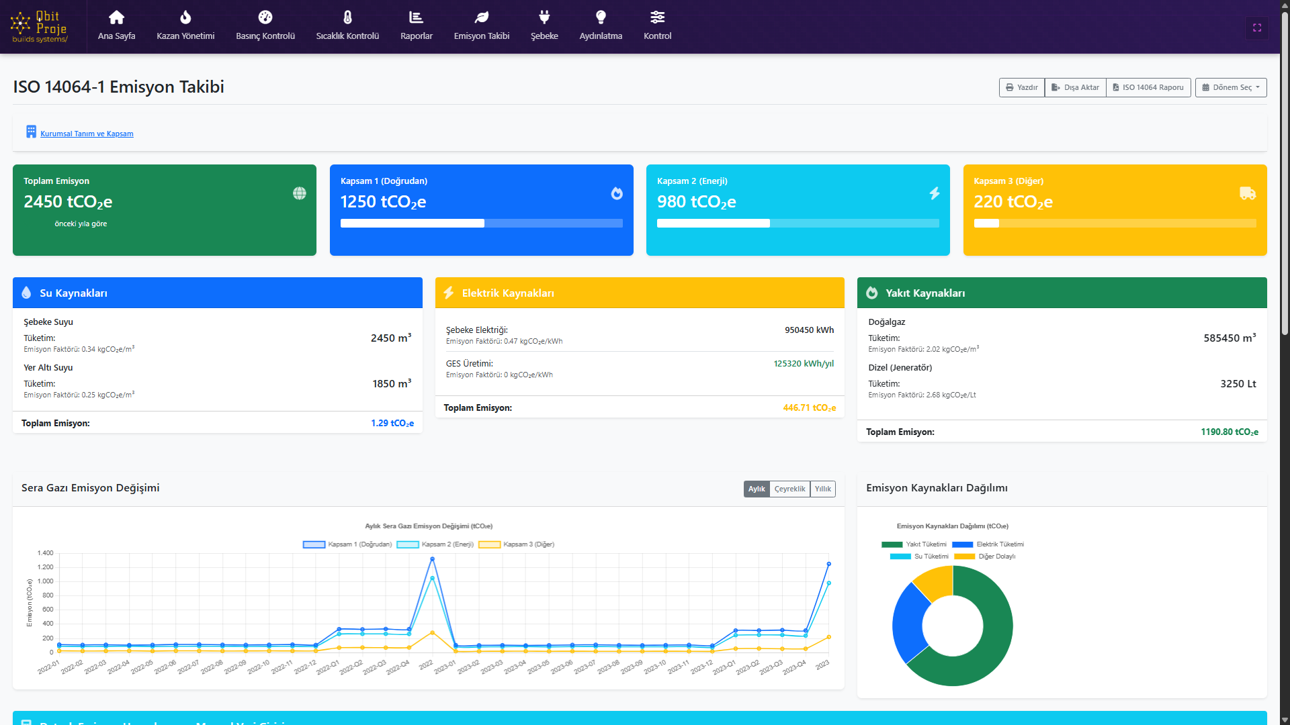This screenshot has width=1290, height=725.
Task: Toggle Kapsam 1 (Doğrudan) legend series
Action: point(347,544)
